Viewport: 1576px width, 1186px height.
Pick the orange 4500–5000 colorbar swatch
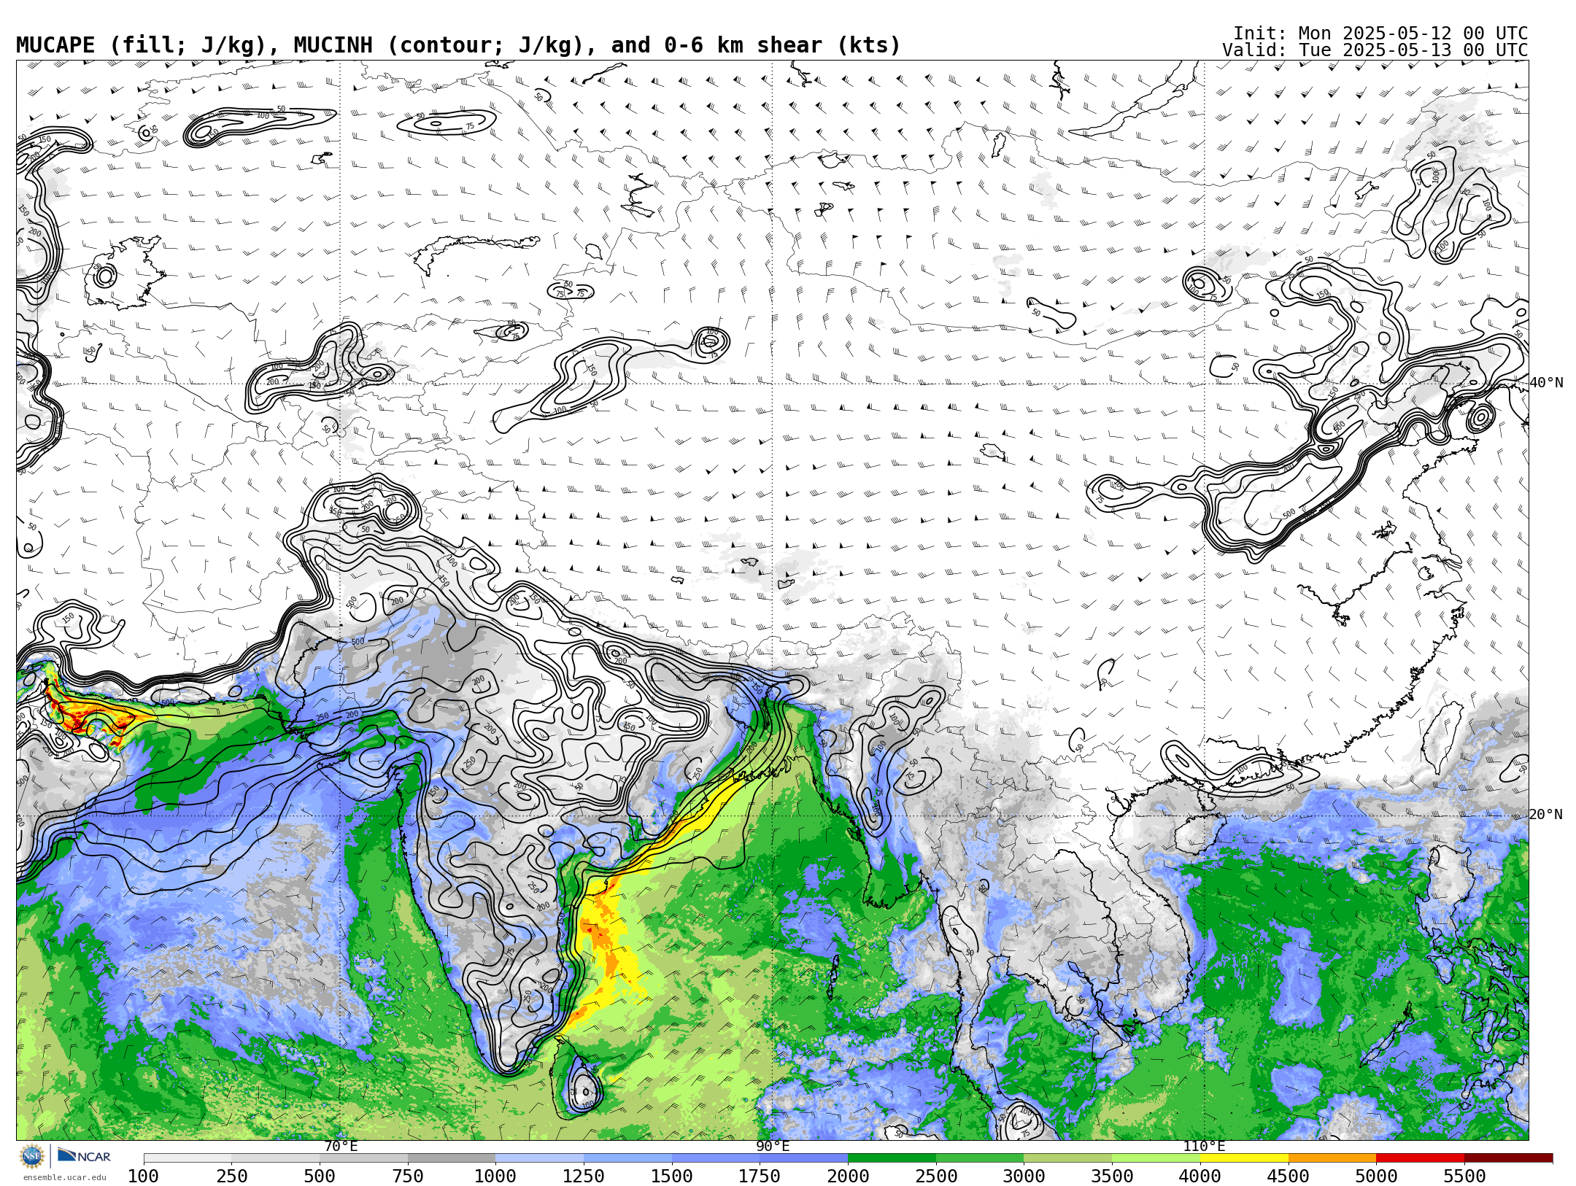[x=1332, y=1158]
